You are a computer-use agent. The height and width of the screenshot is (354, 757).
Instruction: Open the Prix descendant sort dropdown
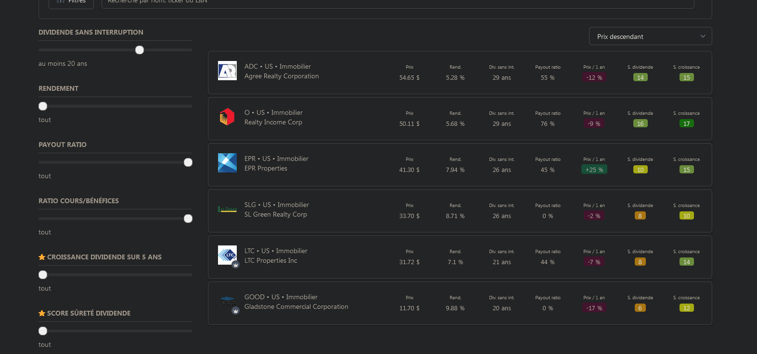pyautogui.click(x=650, y=37)
